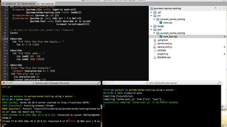Image resolution: width=227 pixels, height=127 pixels.
Task: Click the karma start terminal scrollbar thumb
Action: pyautogui.click(x=101, y=107)
